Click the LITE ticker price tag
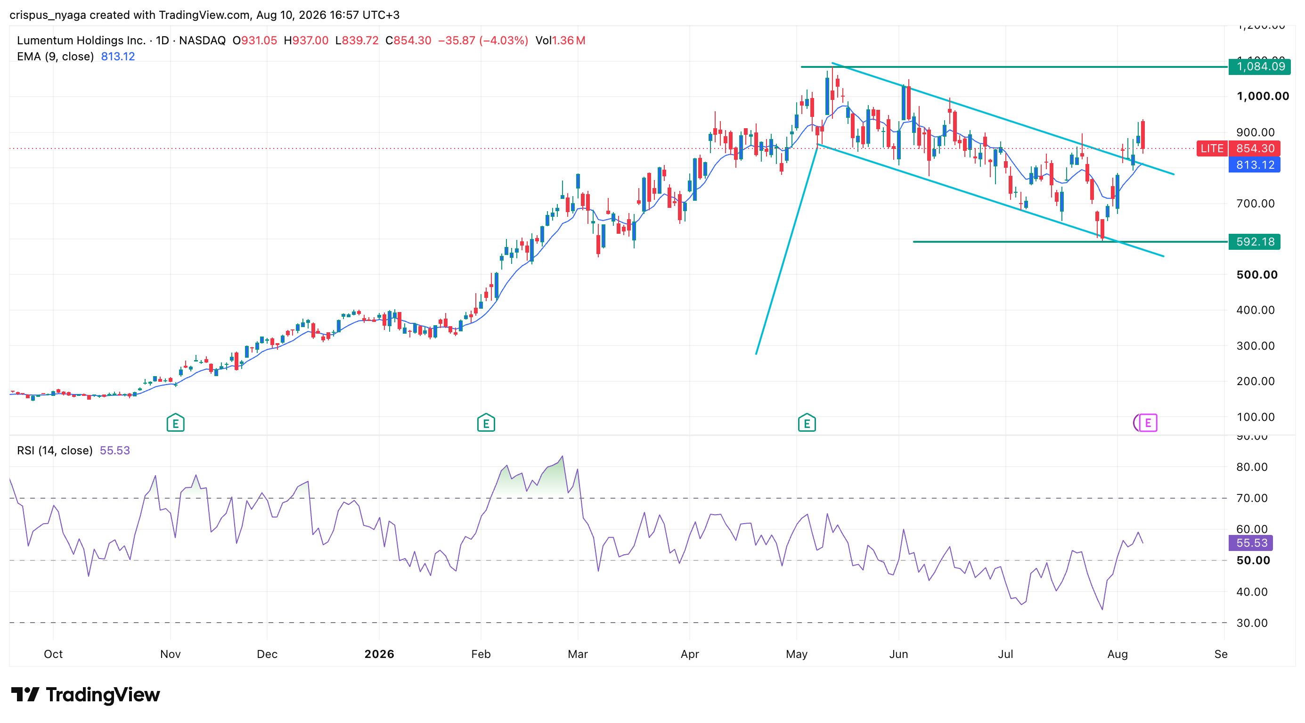This screenshot has width=1305, height=723. tap(1212, 148)
